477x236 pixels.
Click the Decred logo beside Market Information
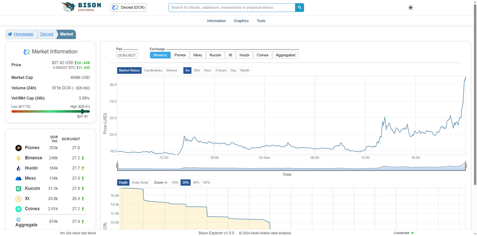[27, 52]
